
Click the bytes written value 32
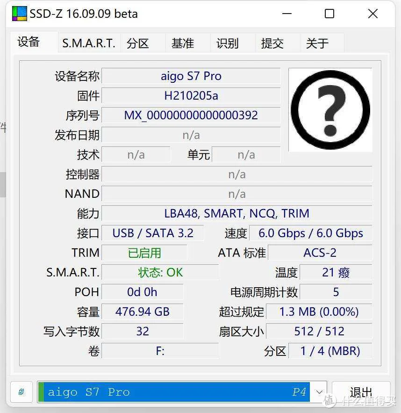click(143, 331)
